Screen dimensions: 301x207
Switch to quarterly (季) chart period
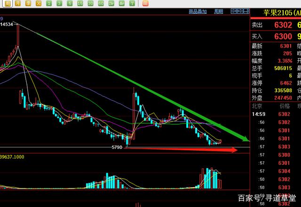(x=28, y=3)
